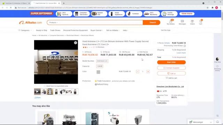Image resolution: width=223 pixels, height=125 pixels.
Task: Open the My Alibaba account icon
Action: tap(170, 22)
